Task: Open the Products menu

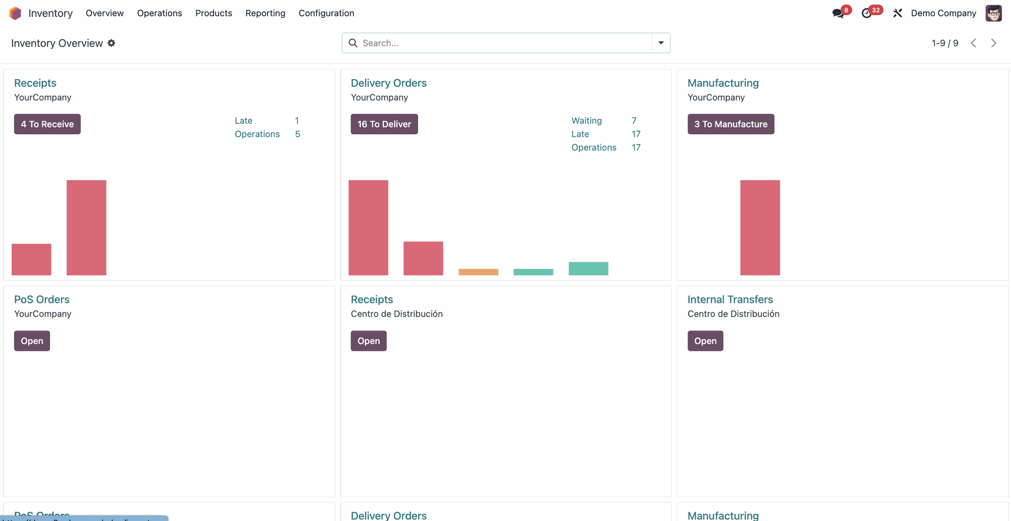Action: tap(214, 13)
